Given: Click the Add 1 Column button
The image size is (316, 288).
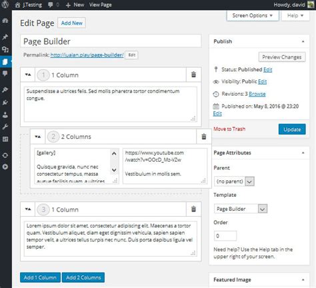Looking at the screenshot, I should 40,277.
